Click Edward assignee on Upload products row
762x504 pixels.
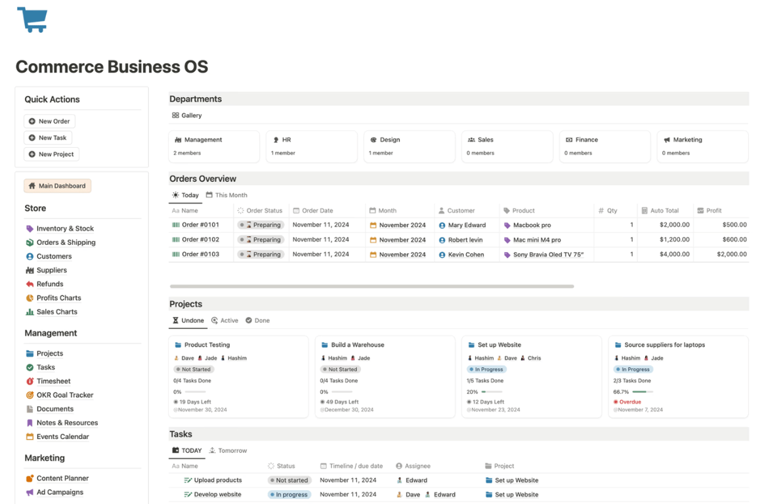412,480
